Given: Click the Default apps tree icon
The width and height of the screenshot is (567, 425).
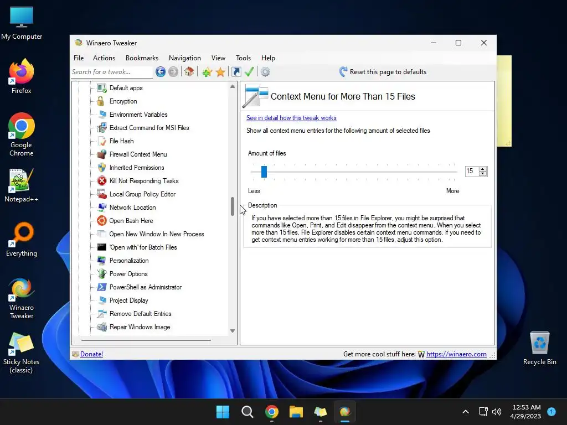Looking at the screenshot, I should (x=102, y=88).
